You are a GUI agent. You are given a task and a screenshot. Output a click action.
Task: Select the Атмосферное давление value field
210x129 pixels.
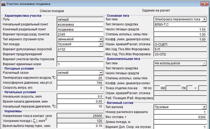point(80,83)
